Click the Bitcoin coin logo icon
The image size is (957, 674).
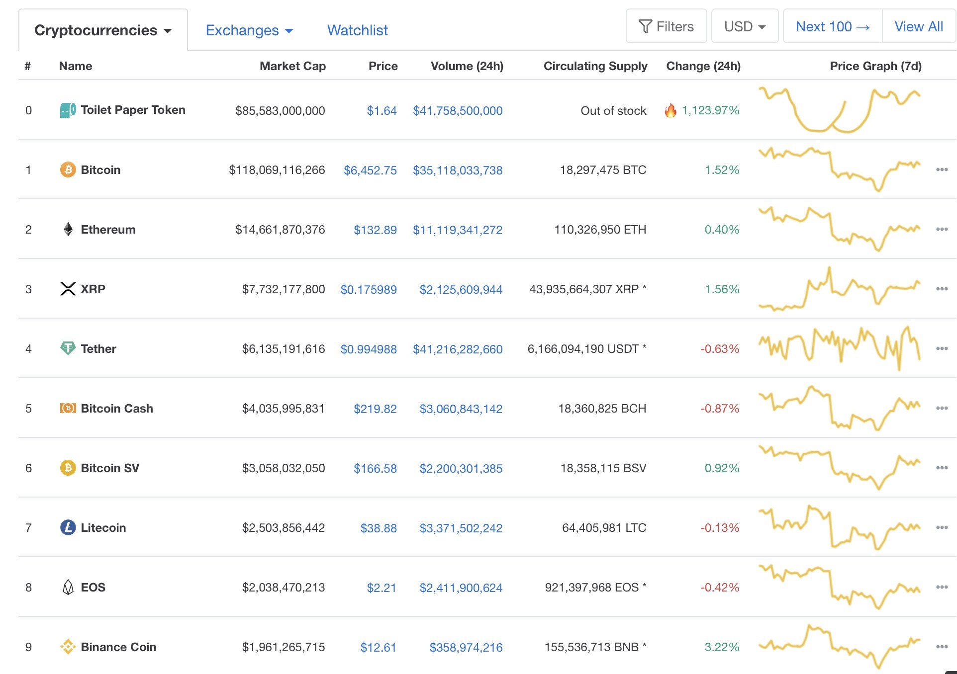[68, 170]
